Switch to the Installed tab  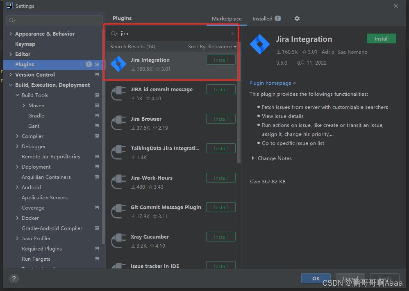coord(266,19)
